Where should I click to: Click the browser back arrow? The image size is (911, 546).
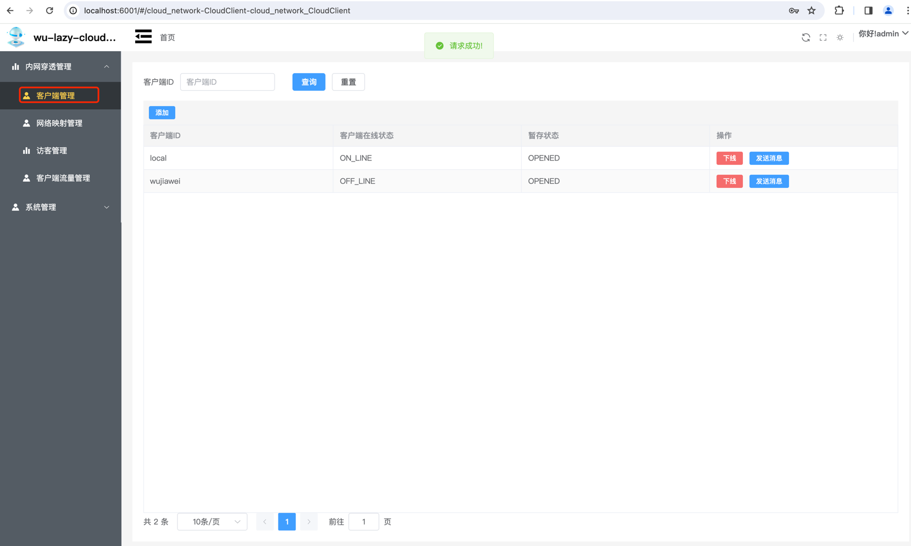tap(10, 10)
